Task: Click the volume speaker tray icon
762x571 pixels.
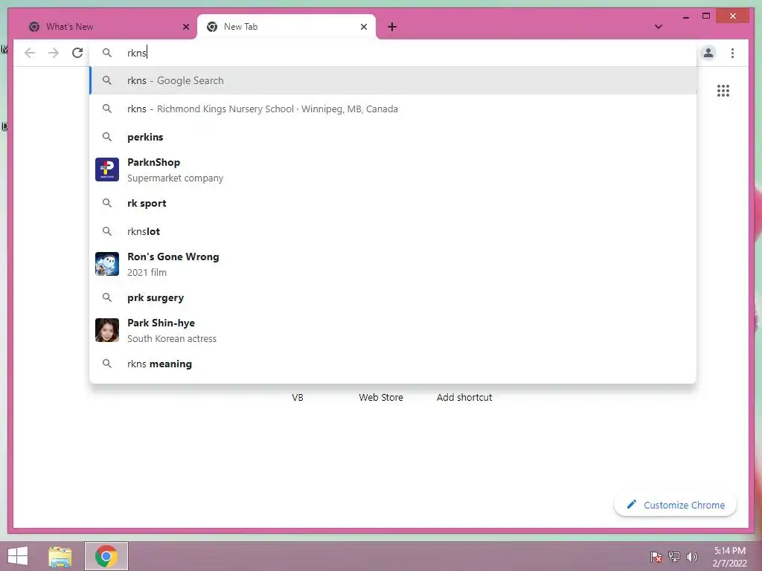Action: (691, 557)
